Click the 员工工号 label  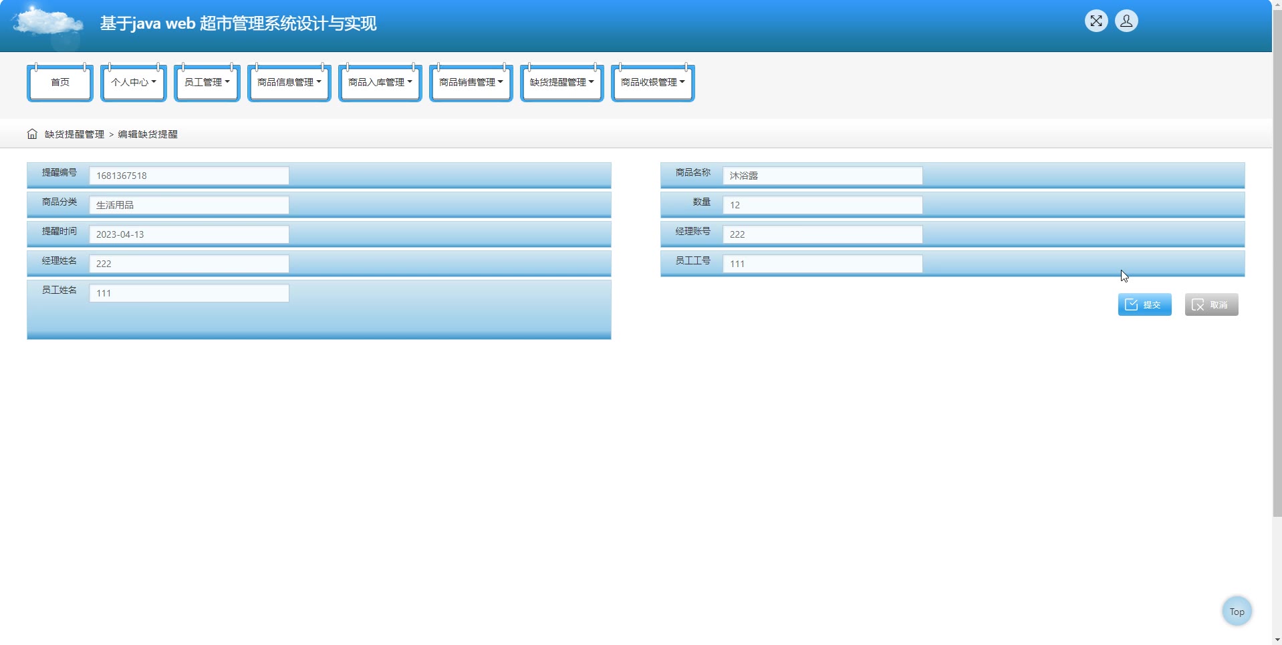pos(693,260)
